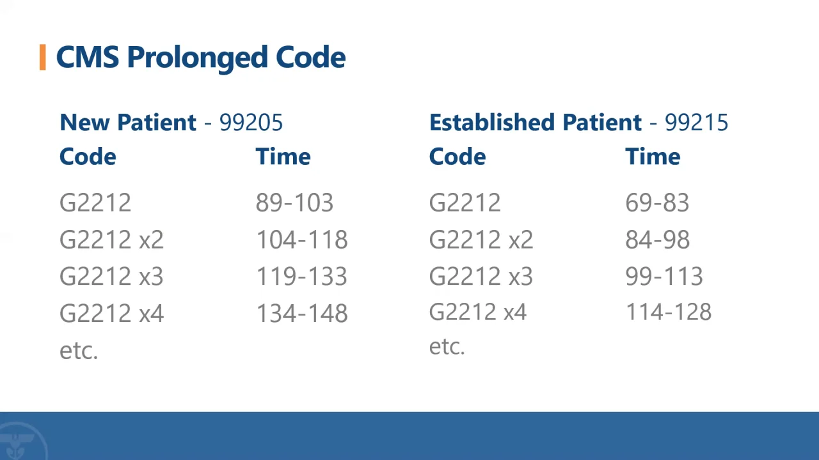Select the 89-103 time value
Image resolution: width=819 pixels, height=460 pixels.
(x=294, y=203)
